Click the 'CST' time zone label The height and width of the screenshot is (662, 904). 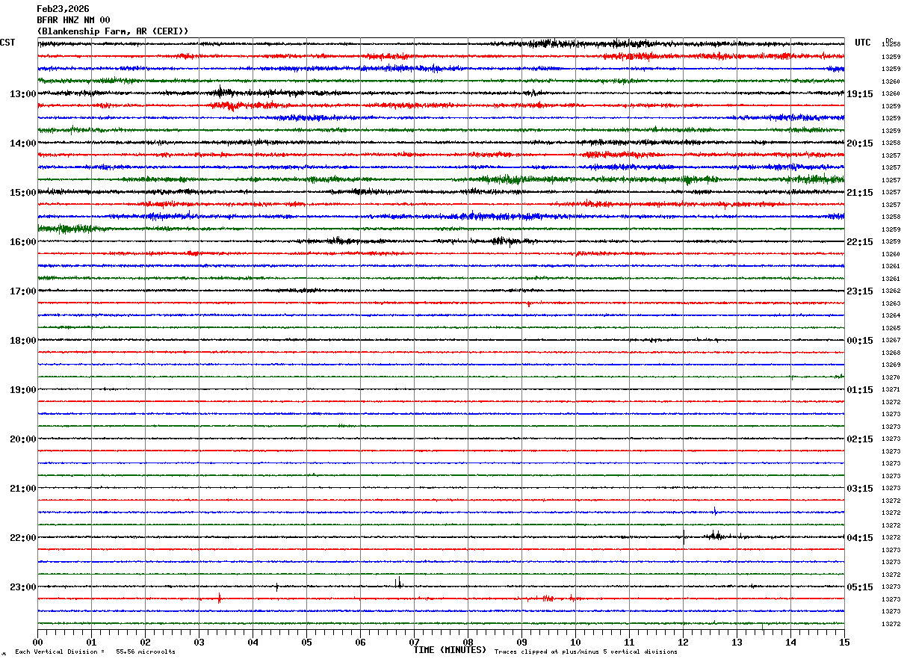[x=7, y=43]
